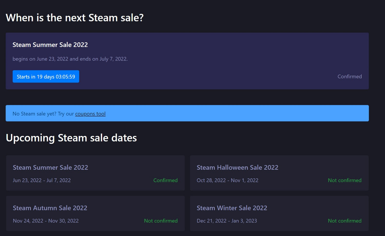Select the Upcoming Steam sale dates heading

[x=71, y=138]
